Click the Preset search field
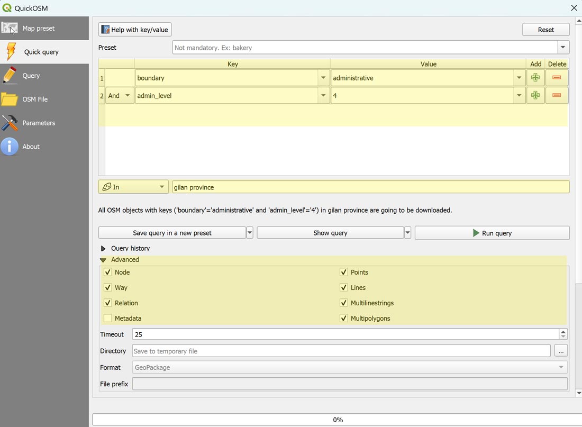This screenshot has width=582, height=427. [365, 48]
